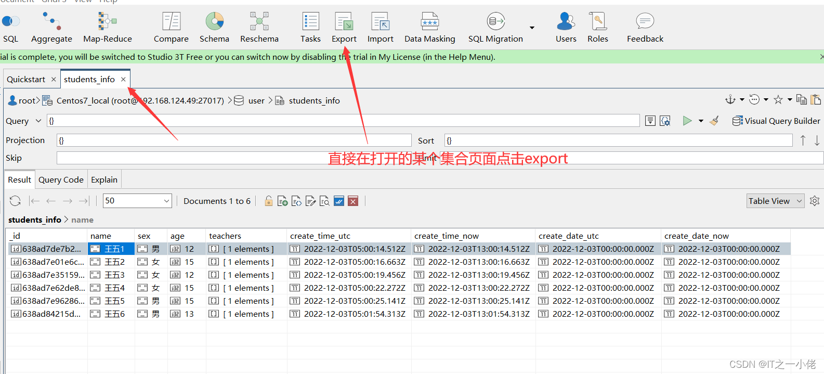The image size is (824, 374).
Task: Open the Table View dropdown
Action: pos(776,201)
